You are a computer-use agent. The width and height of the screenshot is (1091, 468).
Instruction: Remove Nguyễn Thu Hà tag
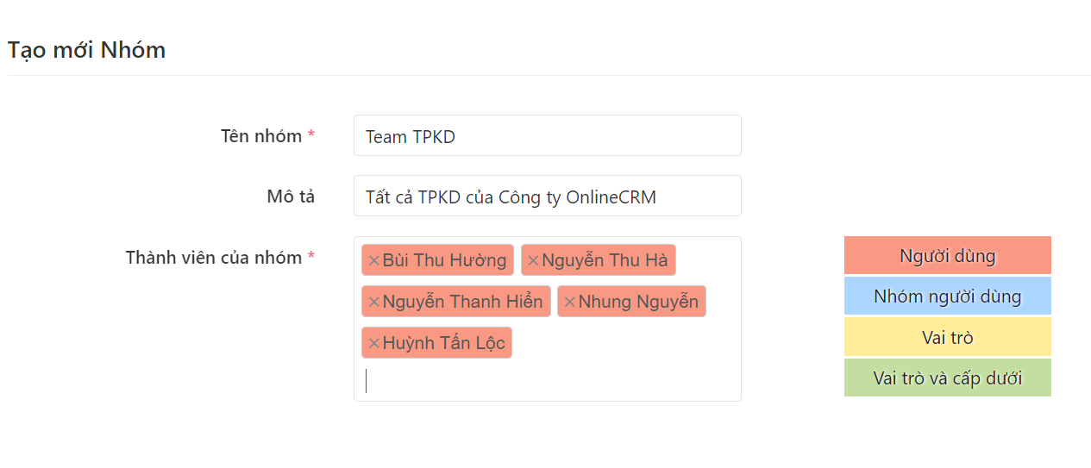533,260
